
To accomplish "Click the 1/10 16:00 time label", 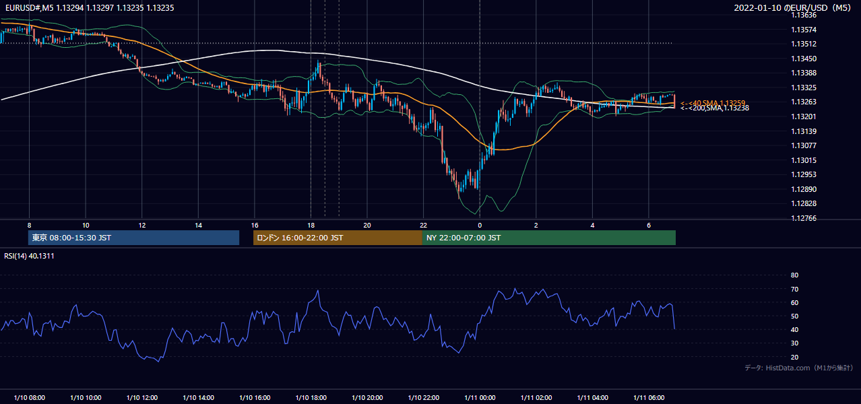I will coord(255,397).
